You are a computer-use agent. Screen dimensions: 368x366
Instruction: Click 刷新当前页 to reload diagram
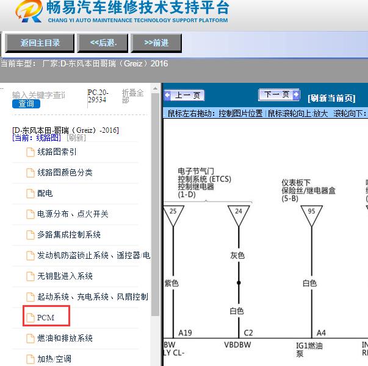coord(331,98)
